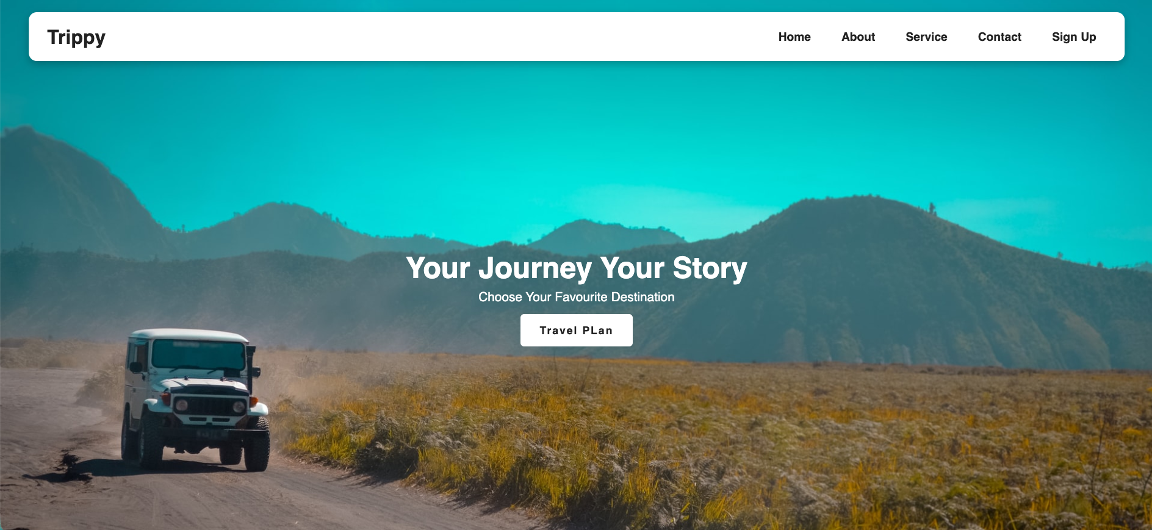Click the 'Your Journey Your Story' heading
The image size is (1152, 530).
(x=577, y=268)
